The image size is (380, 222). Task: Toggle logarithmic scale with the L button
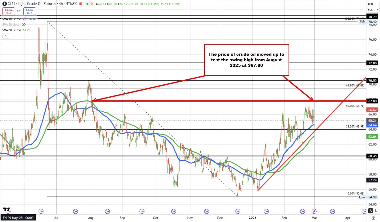(x=376, y=211)
